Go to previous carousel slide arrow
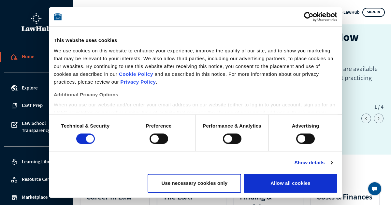This screenshot has width=391, height=205. coord(366,118)
